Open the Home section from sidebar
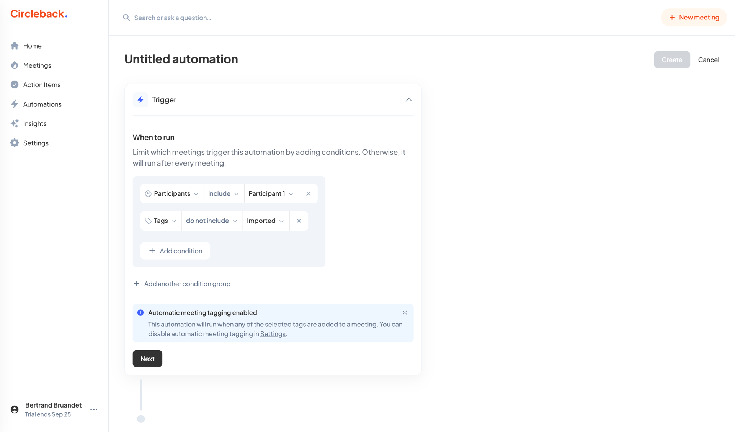The height and width of the screenshot is (432, 735). point(32,45)
